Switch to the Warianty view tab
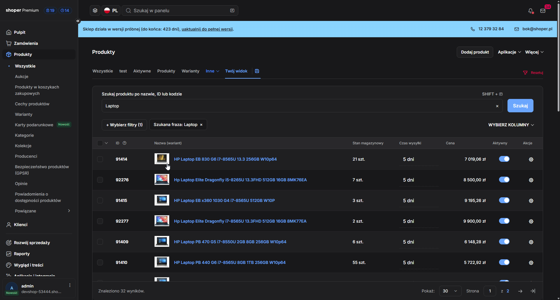 [x=190, y=71]
